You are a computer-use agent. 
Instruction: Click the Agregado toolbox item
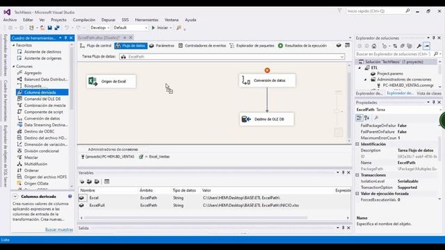(x=33, y=73)
